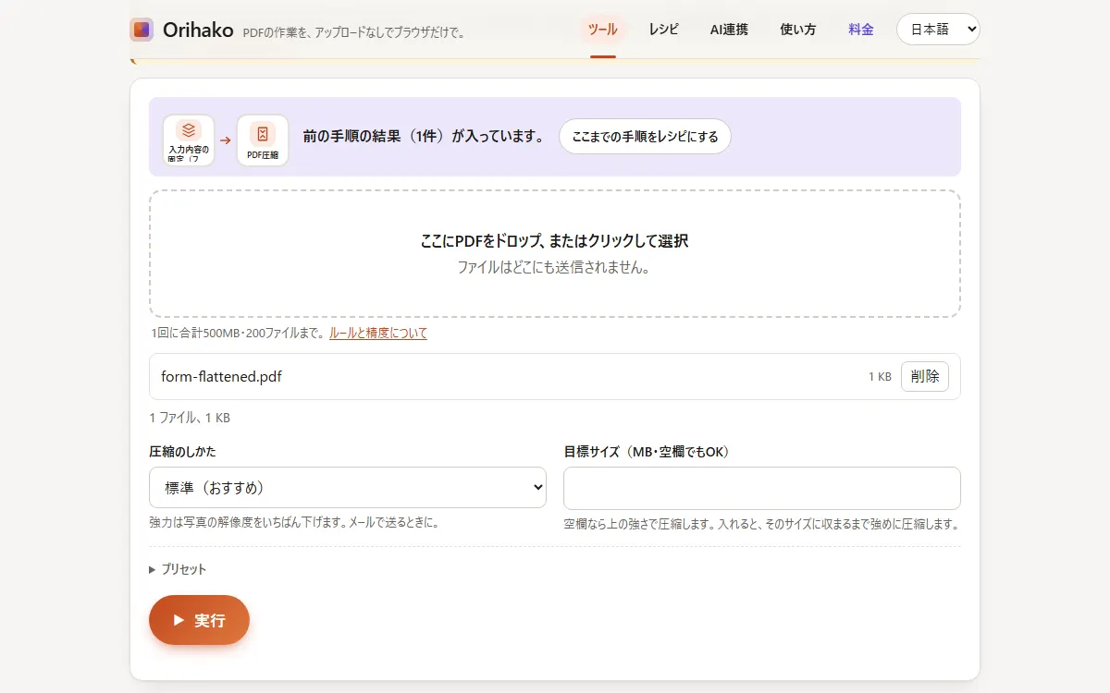
Task: Open the レシピ tab
Action: pyautogui.click(x=663, y=30)
